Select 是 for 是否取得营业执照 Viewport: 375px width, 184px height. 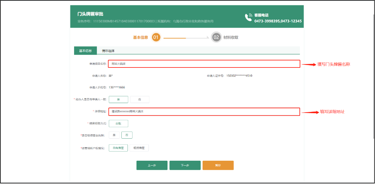coord(114,135)
